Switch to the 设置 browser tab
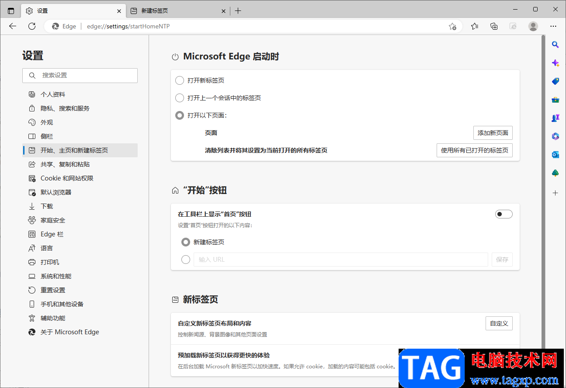Screen dimensions: 566x388 pyautogui.click(x=73, y=11)
